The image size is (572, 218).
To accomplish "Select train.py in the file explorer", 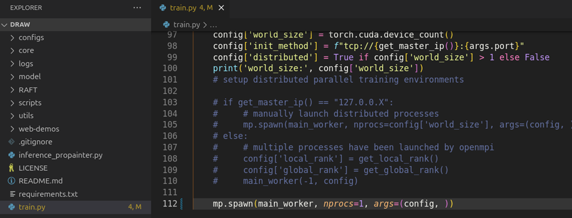I will point(76,207).
